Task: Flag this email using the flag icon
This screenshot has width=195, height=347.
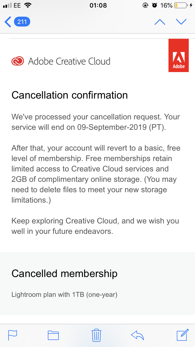Action: tap(12, 335)
